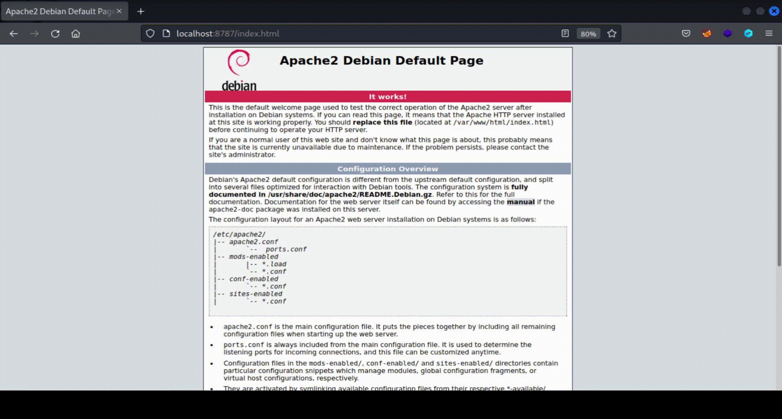Open the browser home page
This screenshot has height=419, width=782.
[x=76, y=34]
